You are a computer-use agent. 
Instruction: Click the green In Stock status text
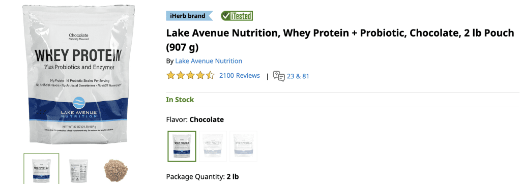[180, 100]
